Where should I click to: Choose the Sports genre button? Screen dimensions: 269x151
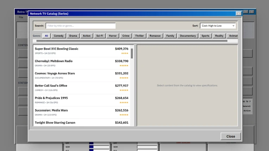205,36
